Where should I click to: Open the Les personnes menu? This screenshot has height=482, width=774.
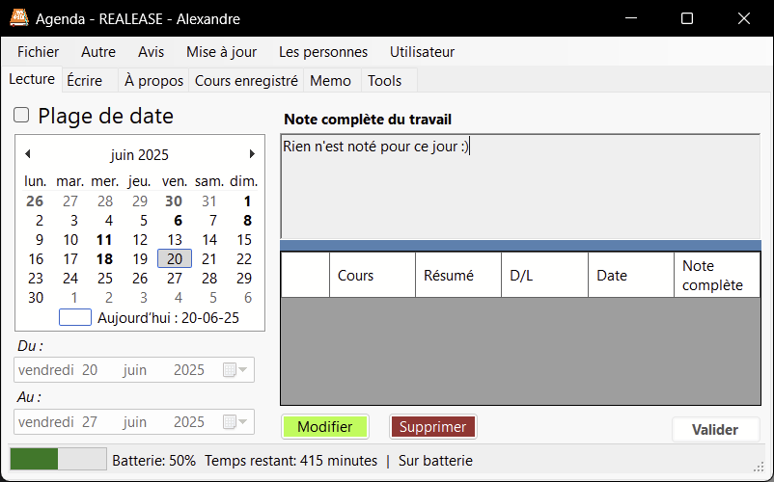click(323, 52)
